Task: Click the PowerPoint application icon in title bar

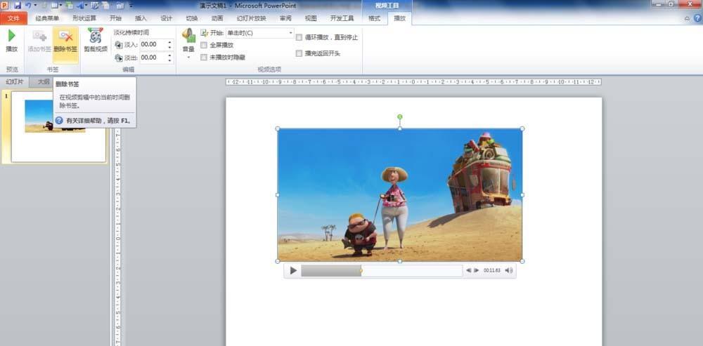Action: 5,6
